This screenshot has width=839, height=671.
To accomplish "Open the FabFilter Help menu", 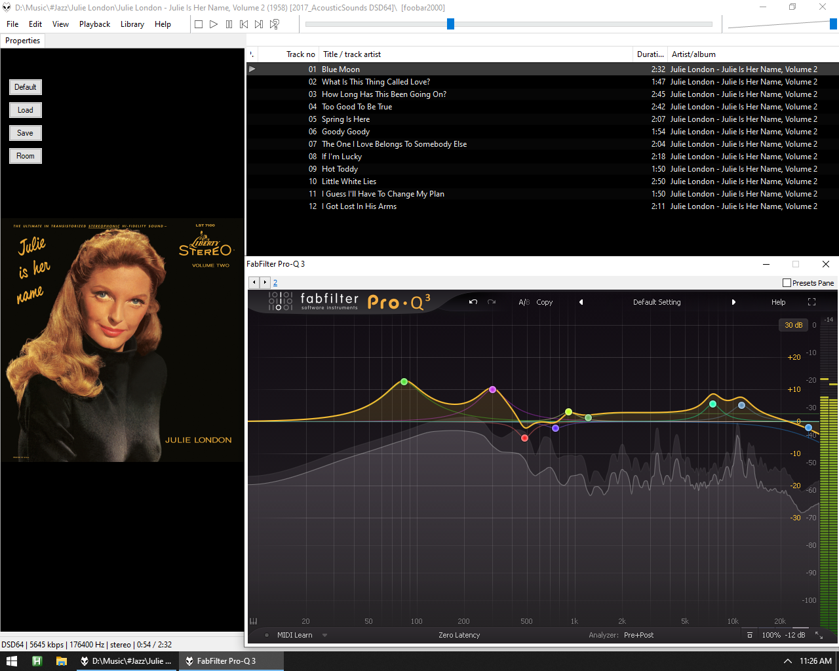I will (778, 302).
